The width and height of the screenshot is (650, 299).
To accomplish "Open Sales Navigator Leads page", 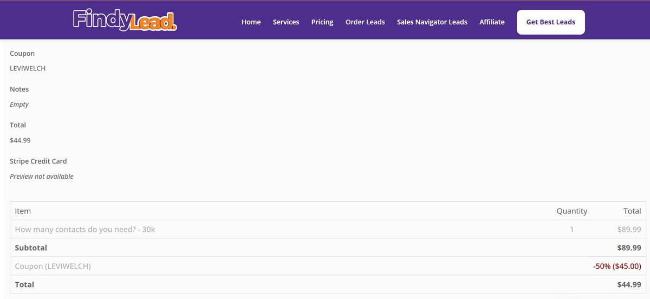I will pyautogui.click(x=432, y=22).
